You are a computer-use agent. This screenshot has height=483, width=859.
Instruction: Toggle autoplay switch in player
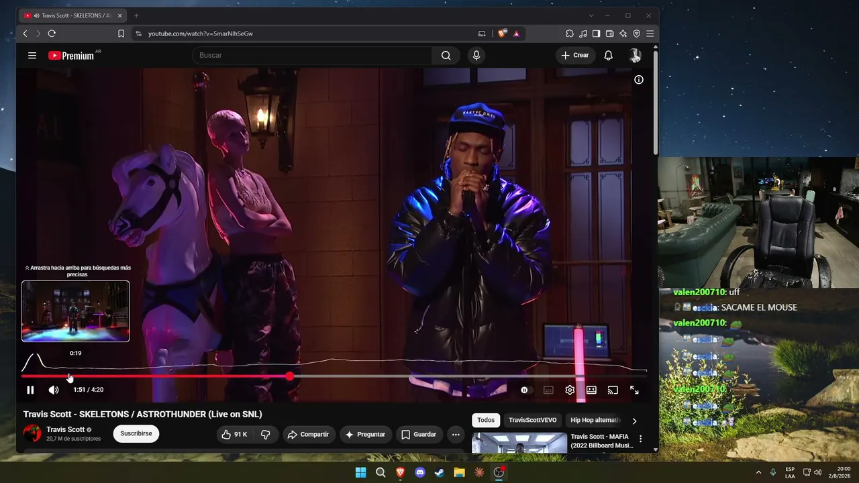[x=524, y=390]
